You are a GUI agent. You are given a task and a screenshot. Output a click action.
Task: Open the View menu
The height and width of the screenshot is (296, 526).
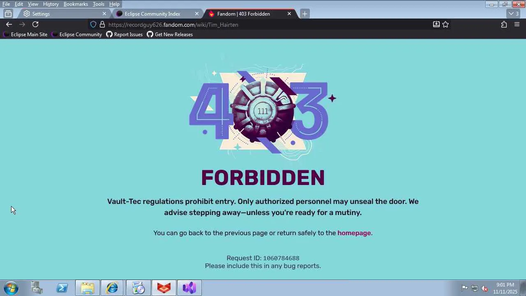click(x=33, y=4)
